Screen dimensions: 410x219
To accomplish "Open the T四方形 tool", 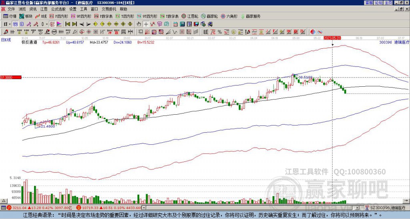I will click(x=125, y=16).
